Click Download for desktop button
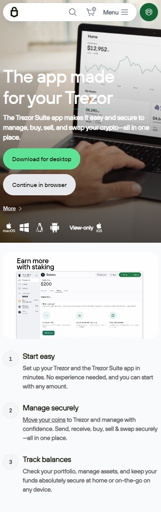 [42, 159]
